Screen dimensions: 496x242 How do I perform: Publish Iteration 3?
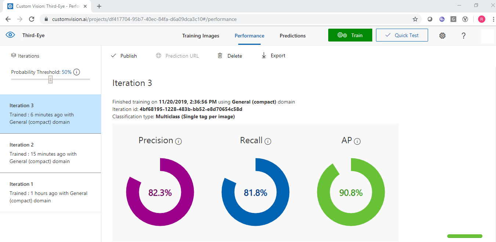(x=124, y=56)
